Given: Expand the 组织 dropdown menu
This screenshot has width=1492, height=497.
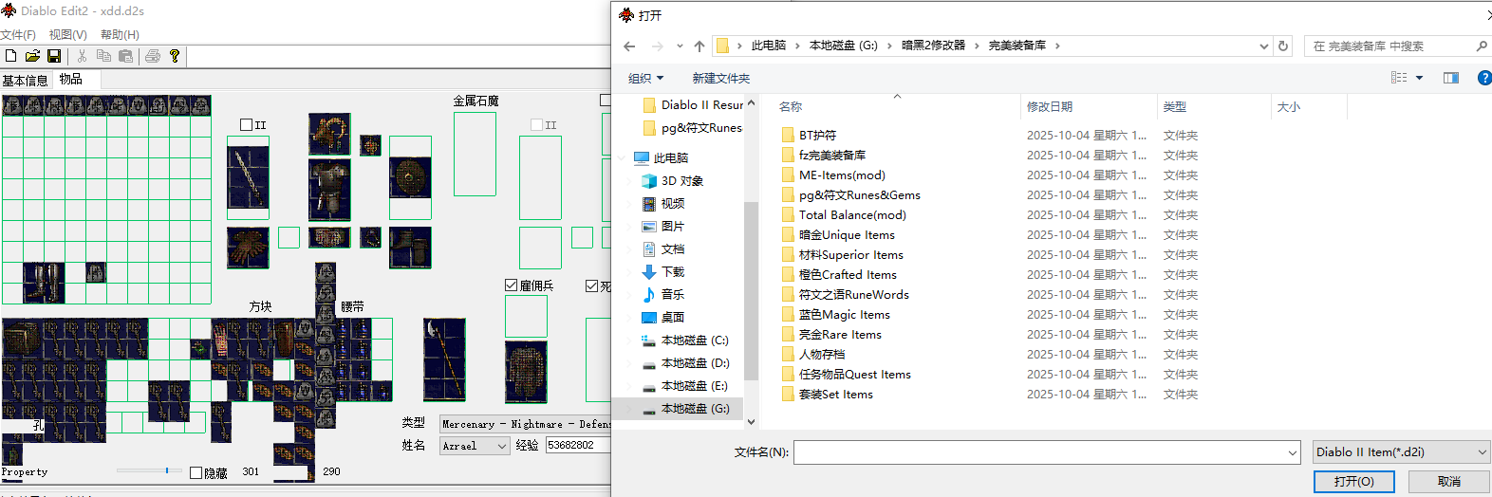Looking at the screenshot, I should coord(645,78).
